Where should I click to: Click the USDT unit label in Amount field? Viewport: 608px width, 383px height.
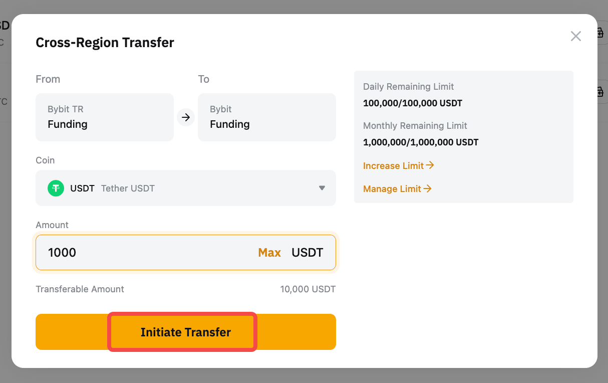click(307, 252)
